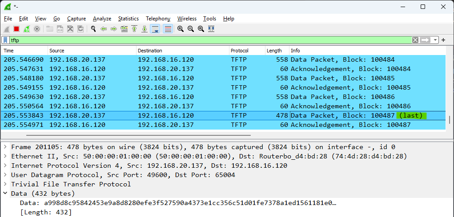Click the Go to specified packet icon
This screenshot has width=454, height=217.
[x=124, y=29]
